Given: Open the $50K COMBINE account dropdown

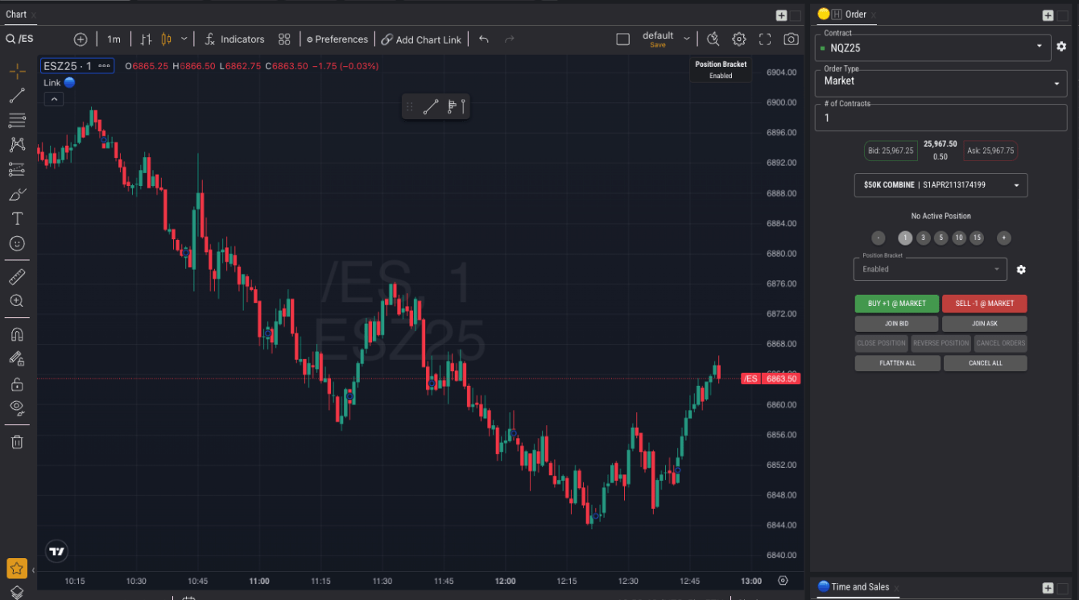Looking at the screenshot, I should 941,185.
